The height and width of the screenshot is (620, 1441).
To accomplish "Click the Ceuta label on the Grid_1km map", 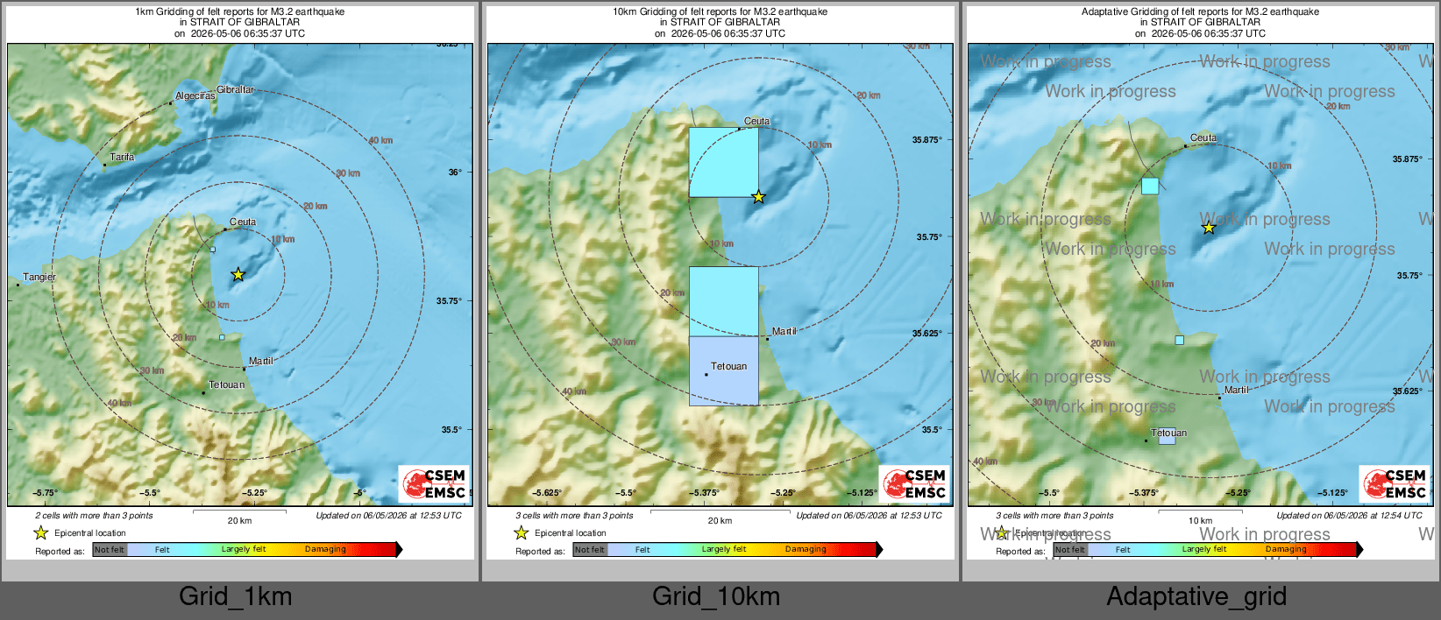I will point(243,222).
